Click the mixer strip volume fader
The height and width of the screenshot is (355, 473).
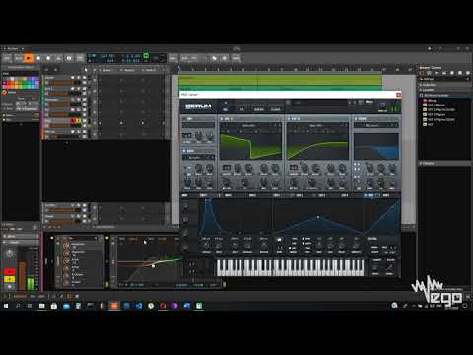click(22, 276)
